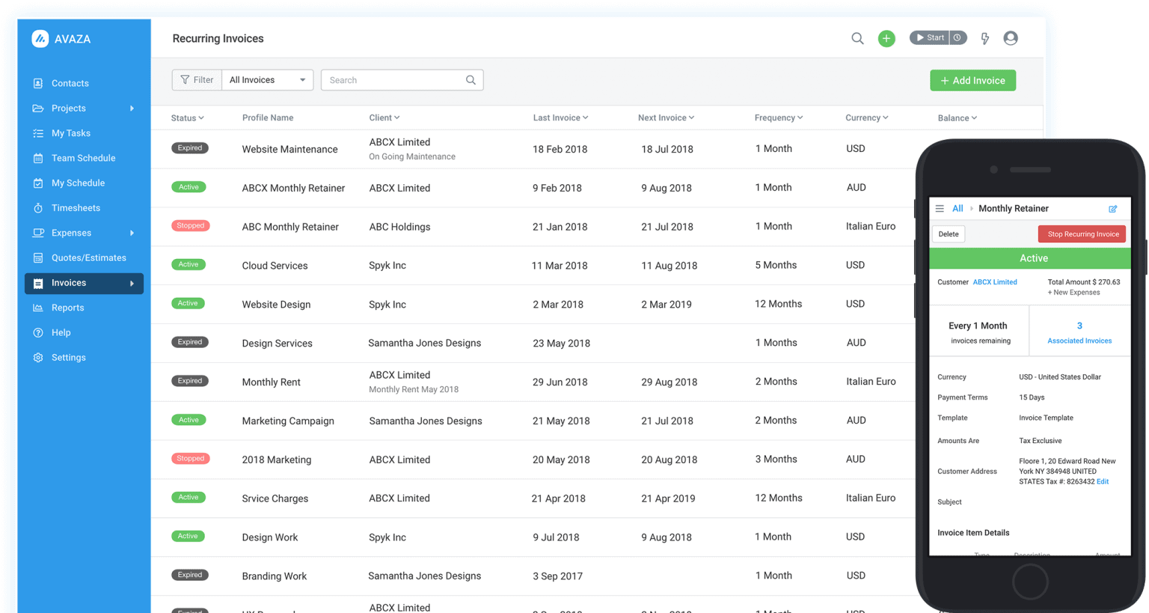Click the clock icon beside Start timer
This screenshot has height=613, width=1149.
[x=957, y=37]
